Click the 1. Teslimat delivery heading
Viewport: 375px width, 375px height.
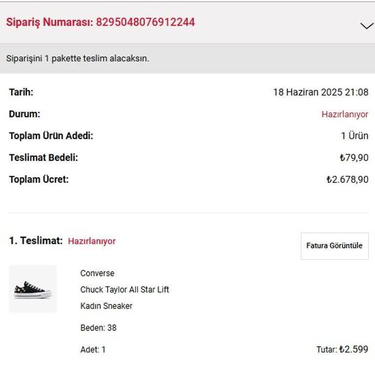[36, 241]
